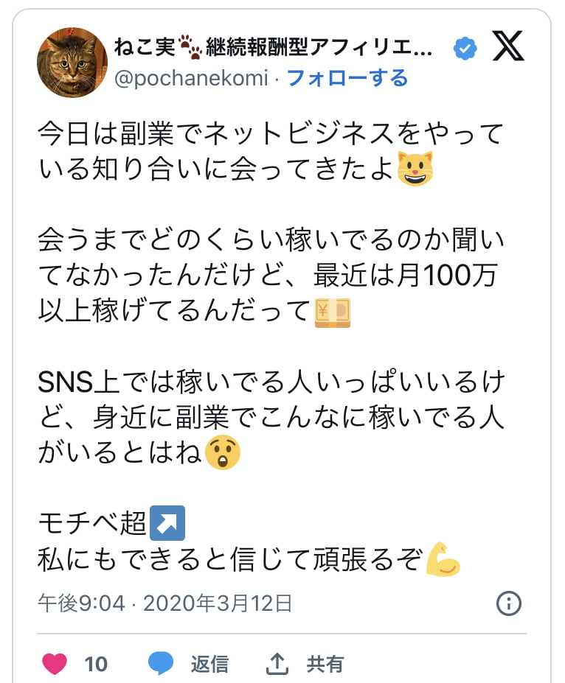This screenshot has width=565, height=683.
Task: Click the flexed bicep emoji
Action: click(x=443, y=561)
